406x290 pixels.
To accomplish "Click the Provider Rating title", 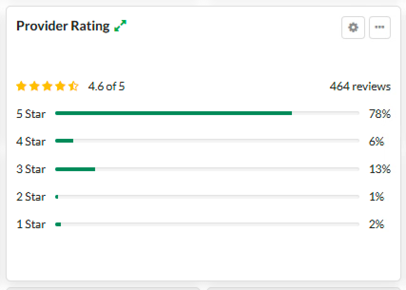I will tap(63, 26).
